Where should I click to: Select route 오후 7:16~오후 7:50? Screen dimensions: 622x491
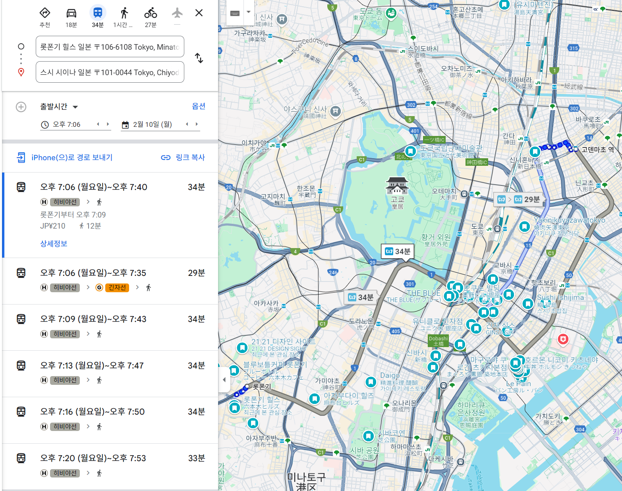[x=110, y=420]
